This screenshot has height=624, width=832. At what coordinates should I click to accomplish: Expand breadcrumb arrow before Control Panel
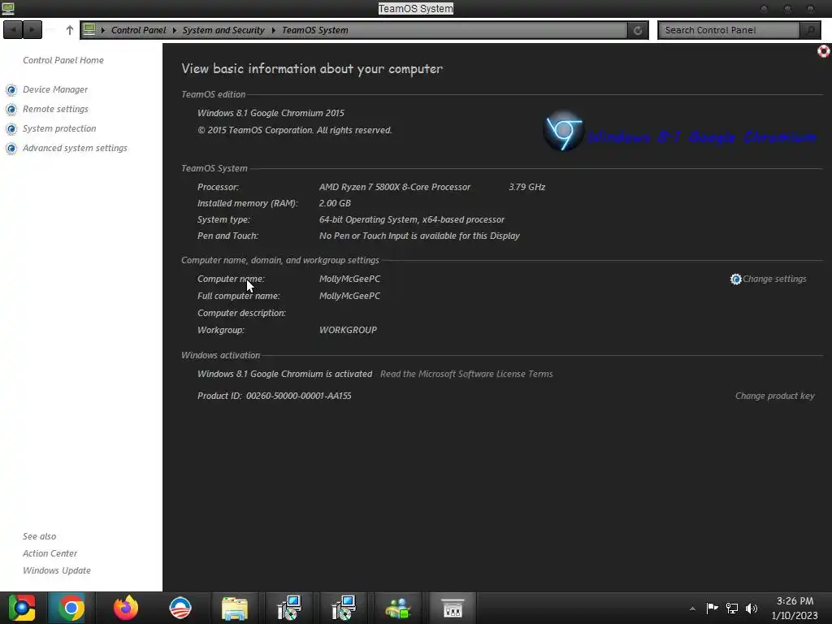pyautogui.click(x=103, y=30)
